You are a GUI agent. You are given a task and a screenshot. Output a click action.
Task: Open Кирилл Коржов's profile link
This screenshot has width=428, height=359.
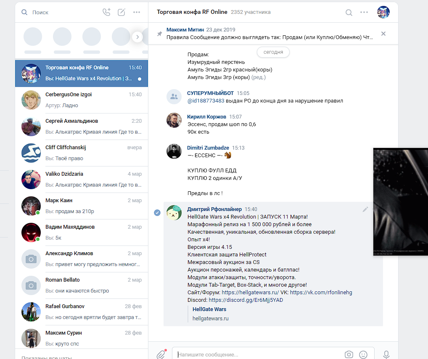point(206,116)
